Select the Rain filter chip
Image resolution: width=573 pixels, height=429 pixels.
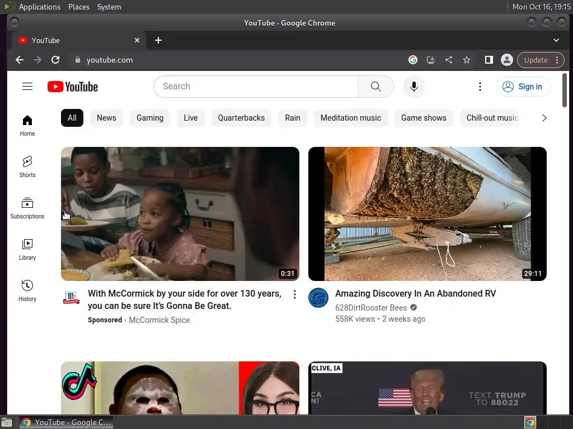[292, 118]
